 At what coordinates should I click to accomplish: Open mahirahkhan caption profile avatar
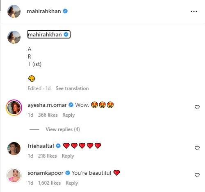[x=14, y=37]
